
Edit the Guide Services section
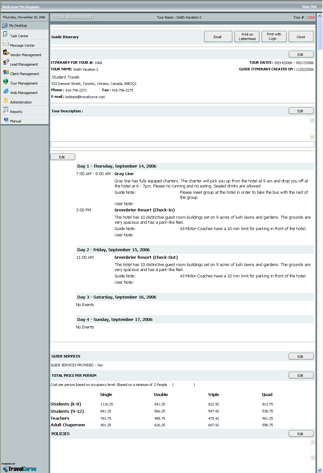pos(301,356)
